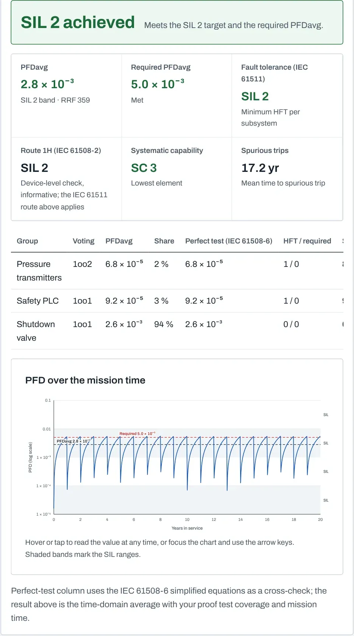Click the SC 3 systematic capability value
Screen dimensions: 354x636
click(x=144, y=168)
